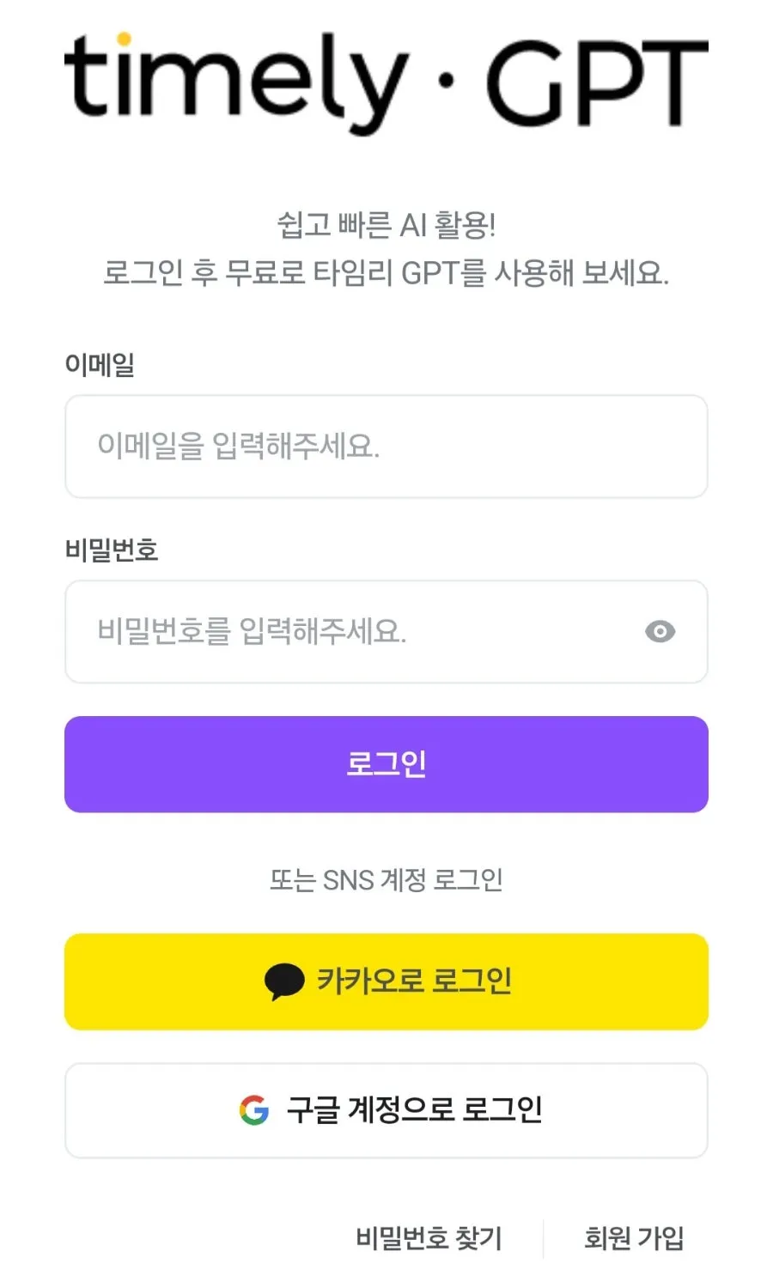Click the separator dot between timely and GPT
The width and height of the screenshot is (773, 1282).
[446, 82]
